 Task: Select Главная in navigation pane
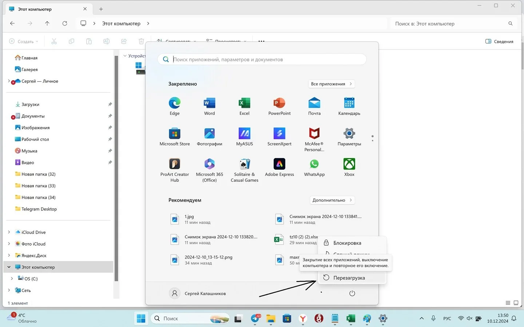pos(29,58)
